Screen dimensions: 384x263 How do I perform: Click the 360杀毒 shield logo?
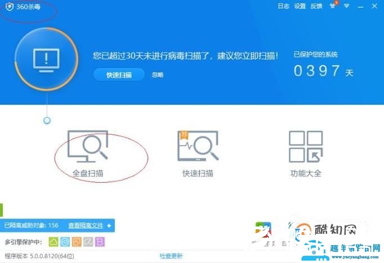pyautogui.click(x=10, y=7)
